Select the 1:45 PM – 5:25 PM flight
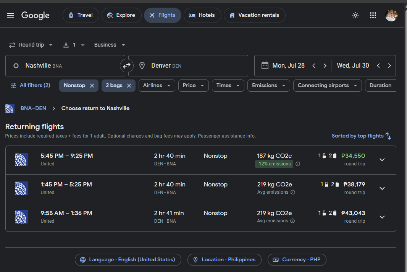The image size is (407, 272). [201, 189]
